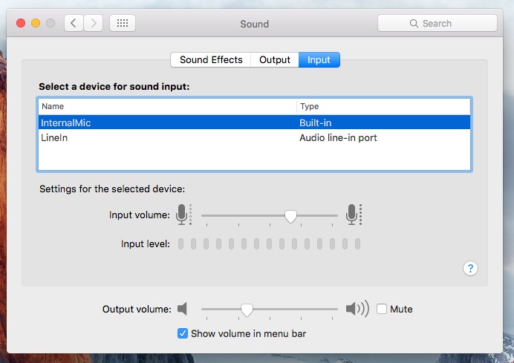This screenshot has height=363, width=514.
Task: Click the forward navigation arrow
Action: [93, 23]
